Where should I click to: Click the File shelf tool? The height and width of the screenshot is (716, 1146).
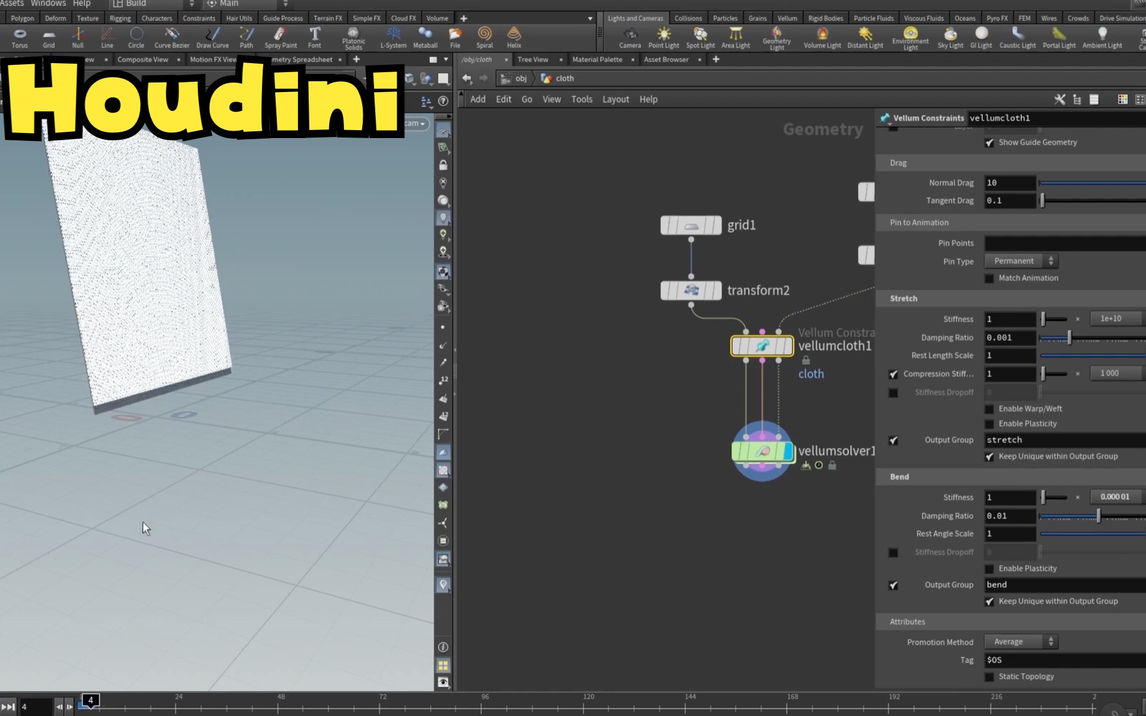[x=455, y=38]
